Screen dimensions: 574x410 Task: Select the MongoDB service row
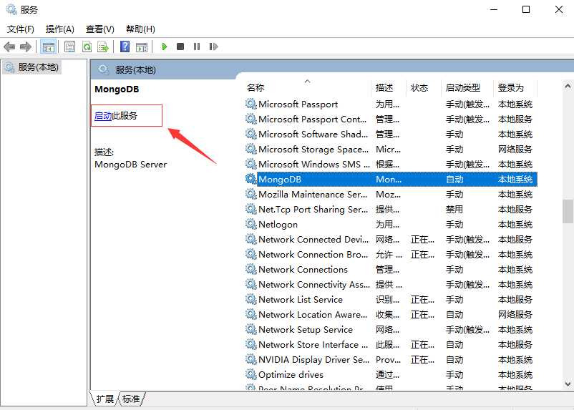tap(391, 180)
